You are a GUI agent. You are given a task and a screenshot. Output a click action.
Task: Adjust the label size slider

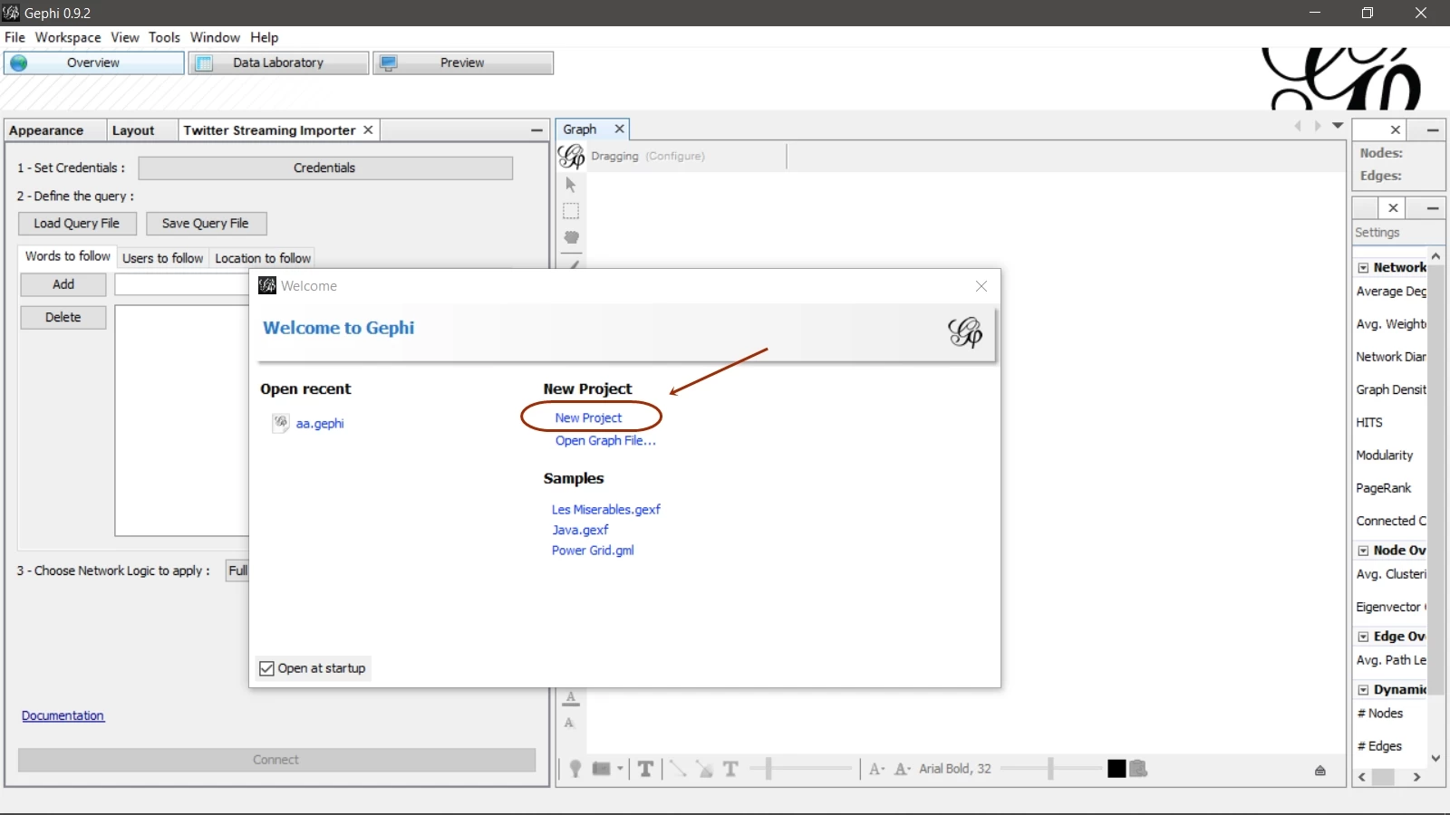pyautogui.click(x=1051, y=769)
